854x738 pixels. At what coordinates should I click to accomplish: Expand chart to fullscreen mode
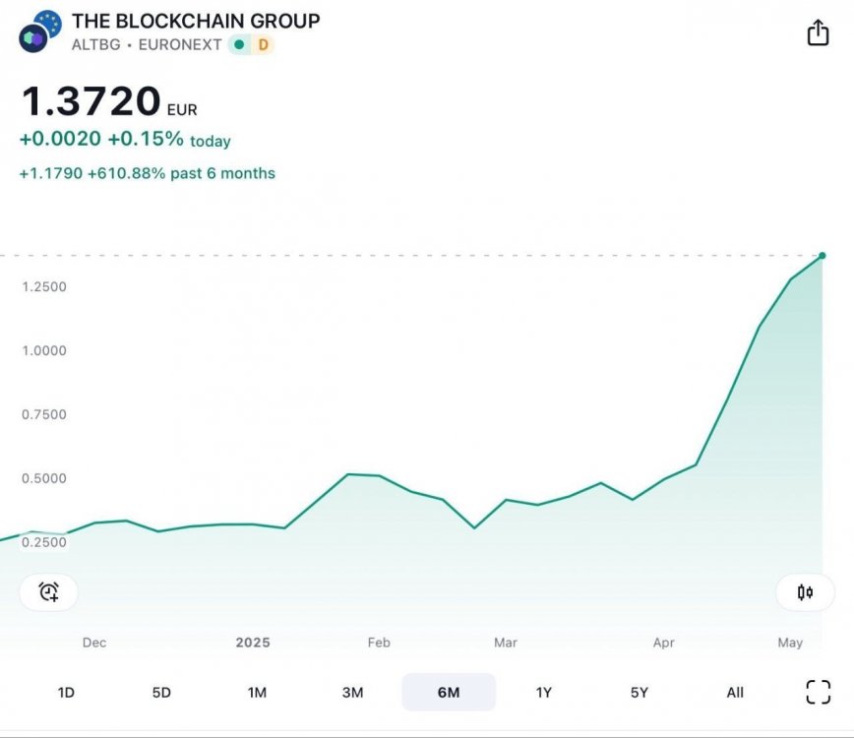tap(818, 692)
